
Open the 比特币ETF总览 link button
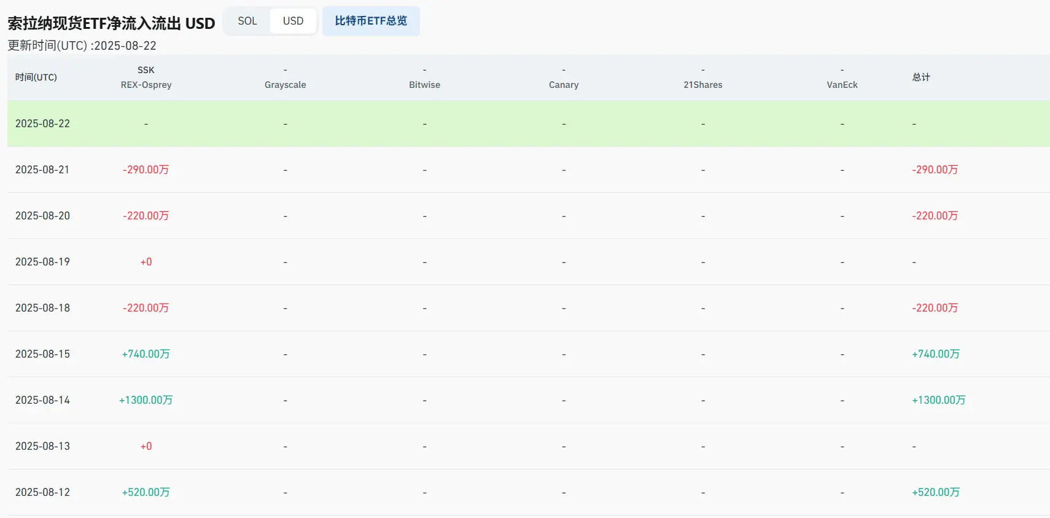tap(371, 21)
